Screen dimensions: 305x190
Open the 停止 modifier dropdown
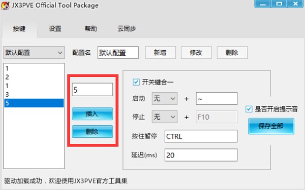(x=165, y=117)
